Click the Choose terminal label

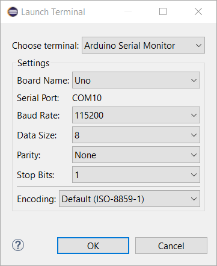click(x=46, y=46)
